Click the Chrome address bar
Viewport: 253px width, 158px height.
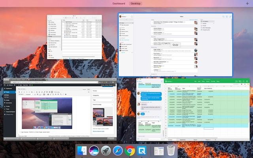(54, 82)
